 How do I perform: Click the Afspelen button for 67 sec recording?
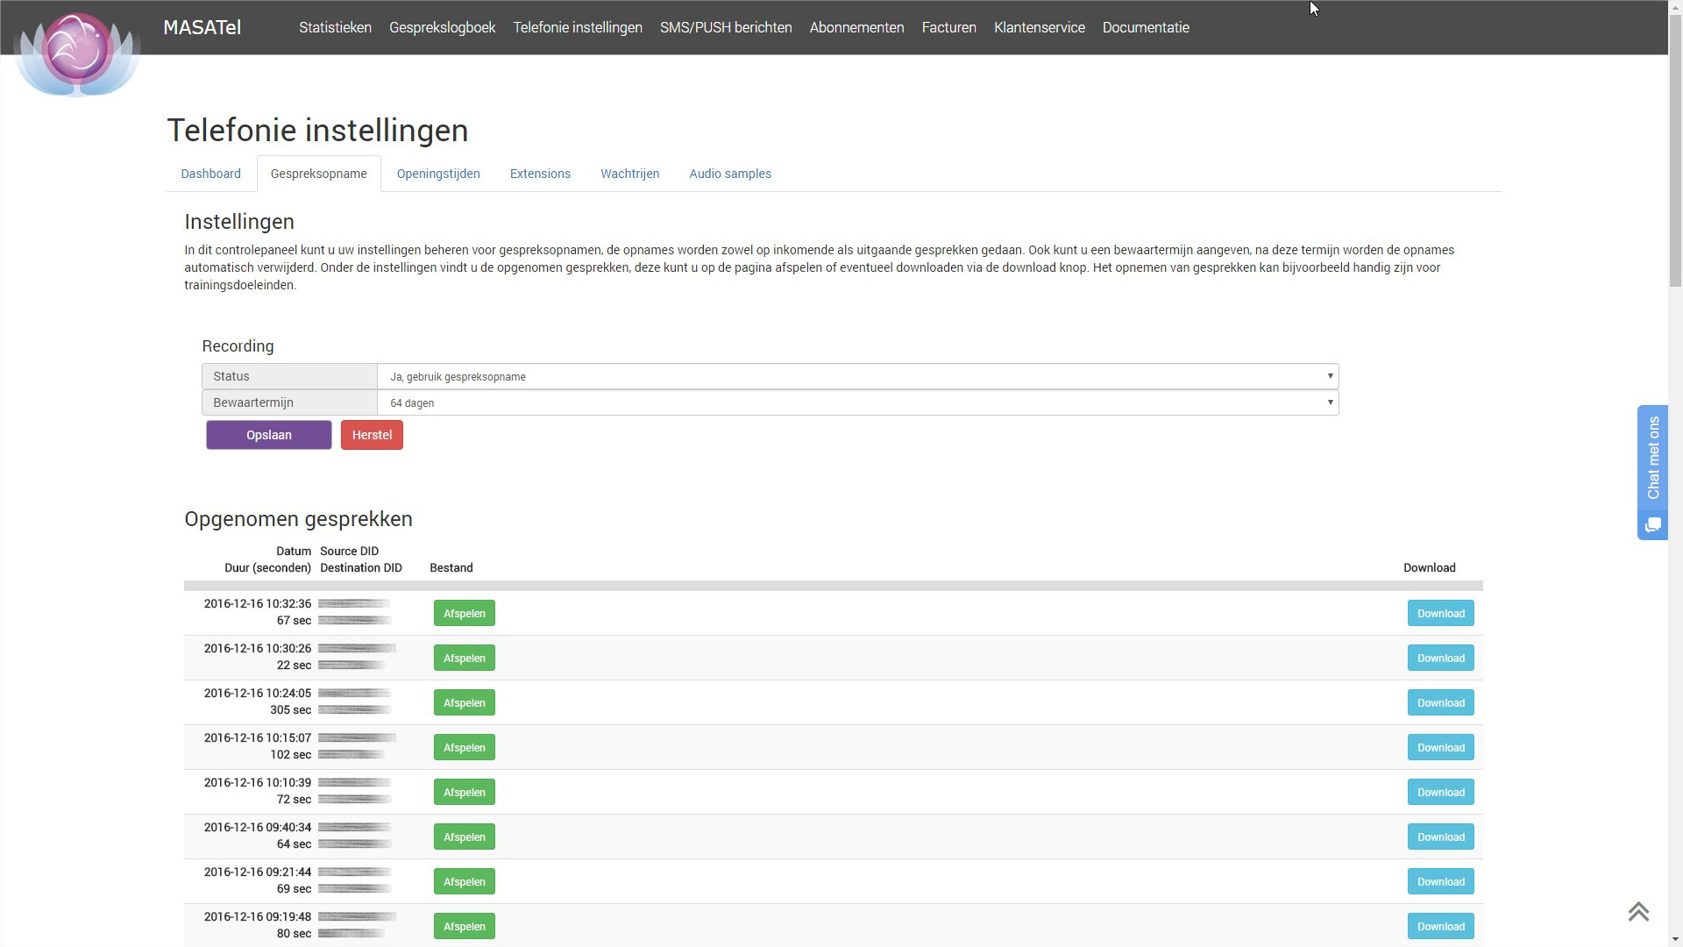click(x=464, y=613)
